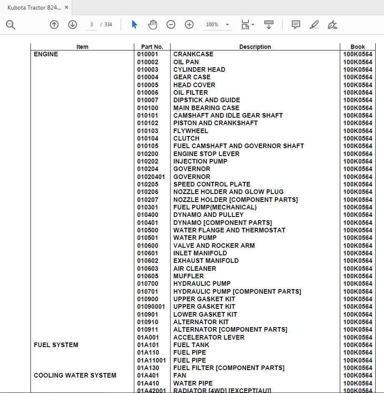Click the OIL PAN description
This screenshot has height=393, width=384.
(186, 62)
